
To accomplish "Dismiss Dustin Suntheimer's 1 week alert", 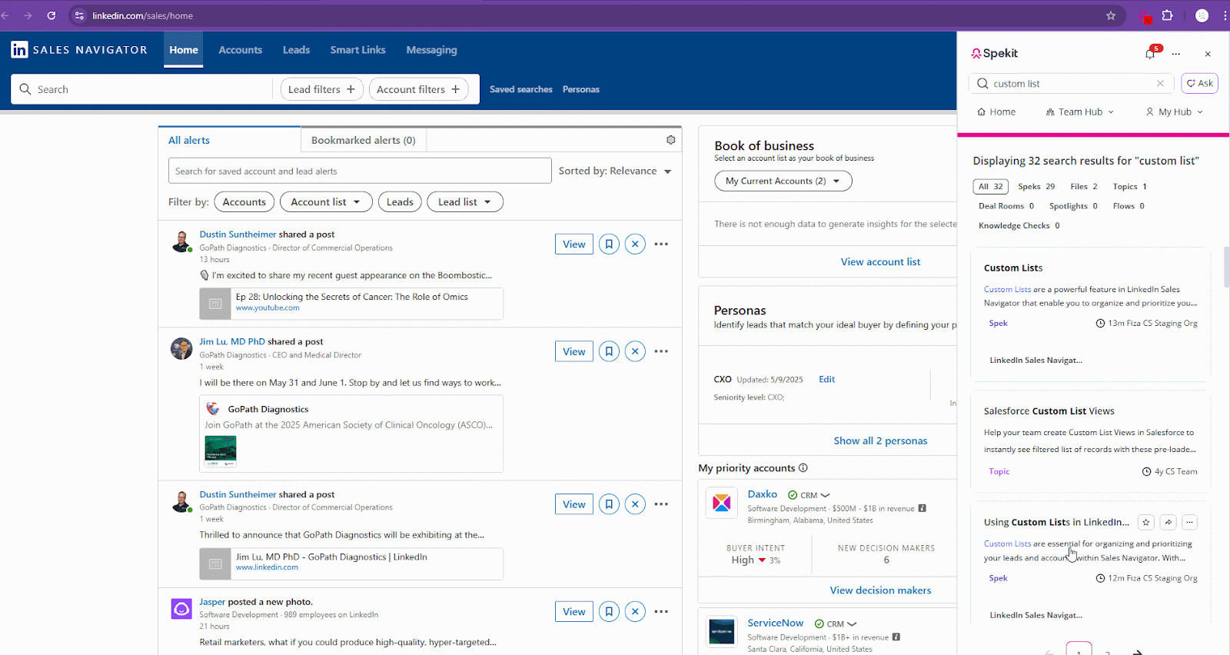I will point(635,504).
